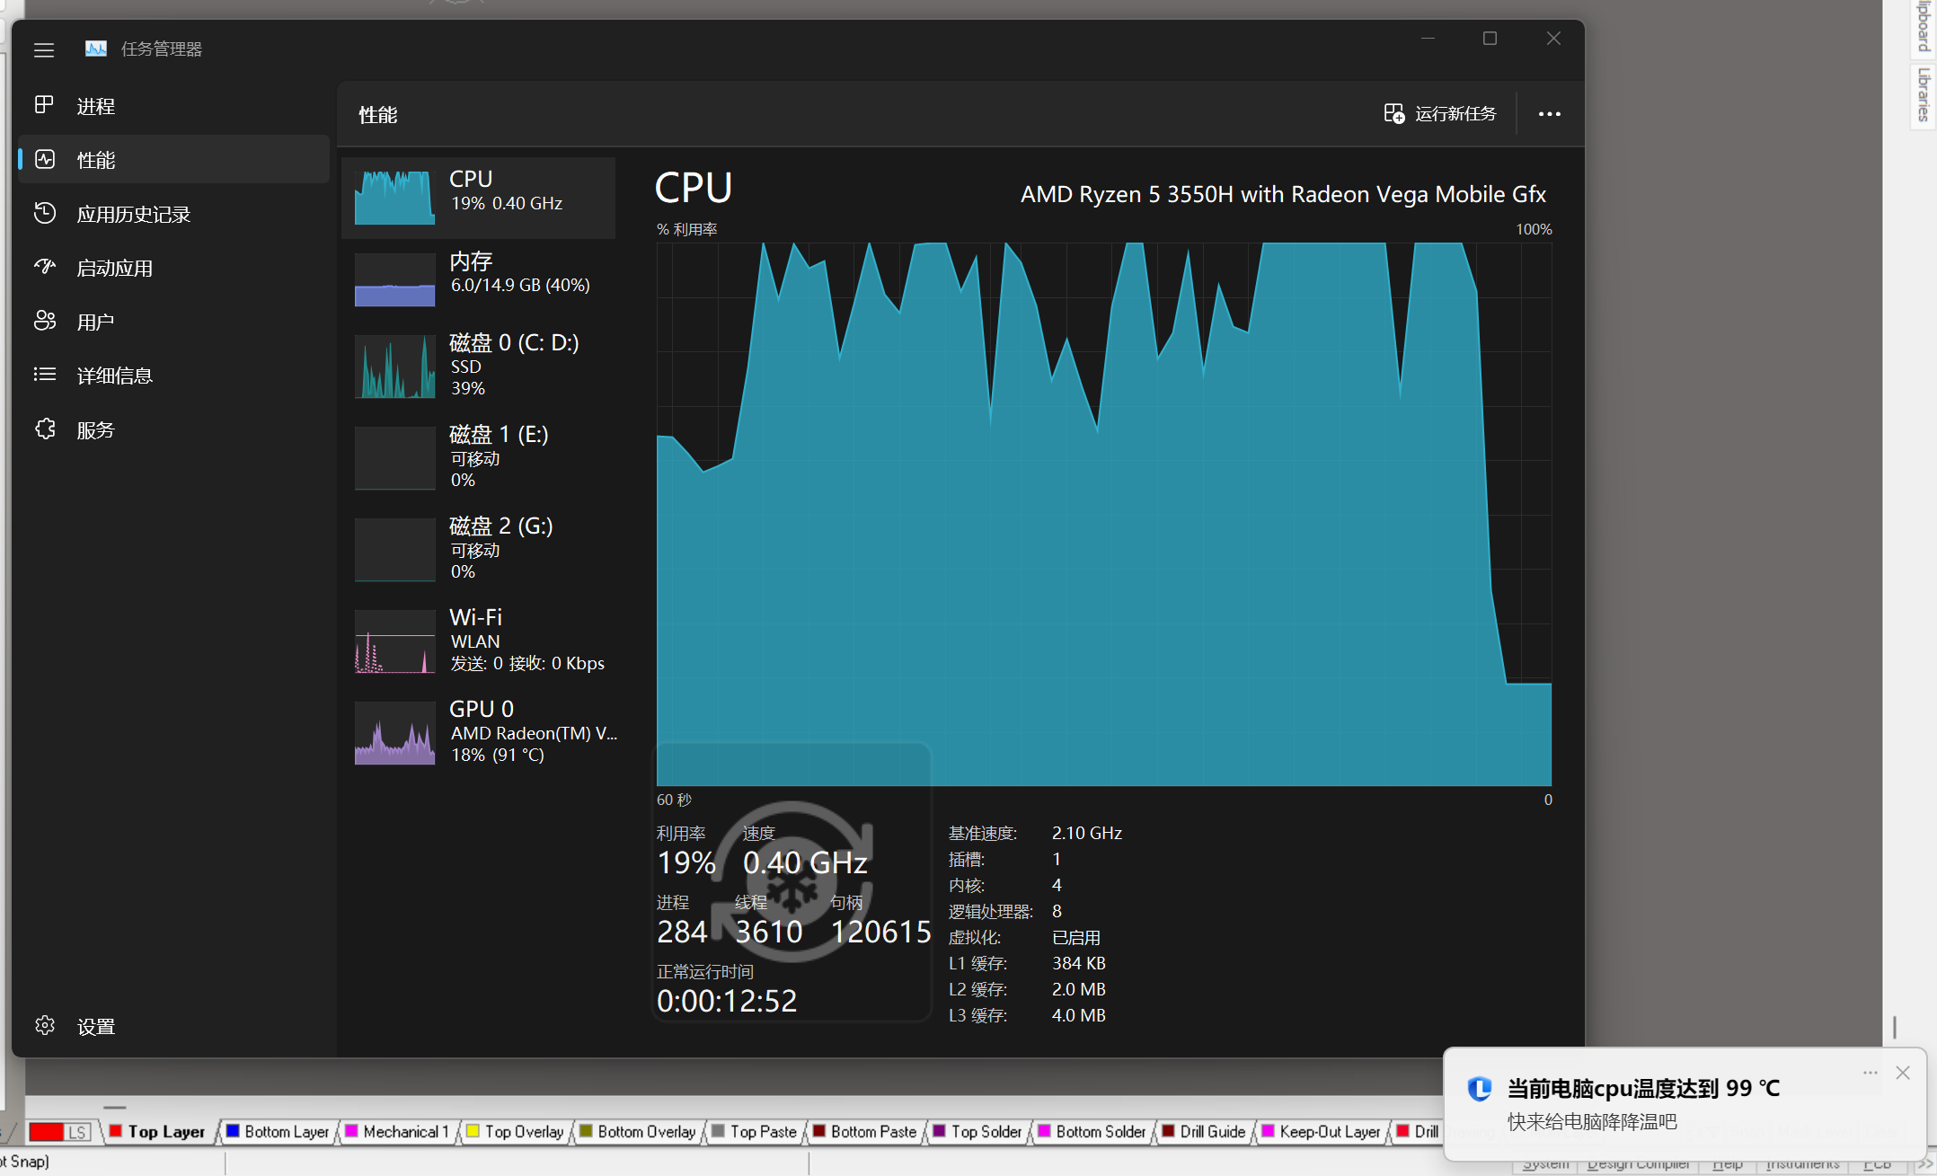Click the thread count 3610

click(769, 932)
